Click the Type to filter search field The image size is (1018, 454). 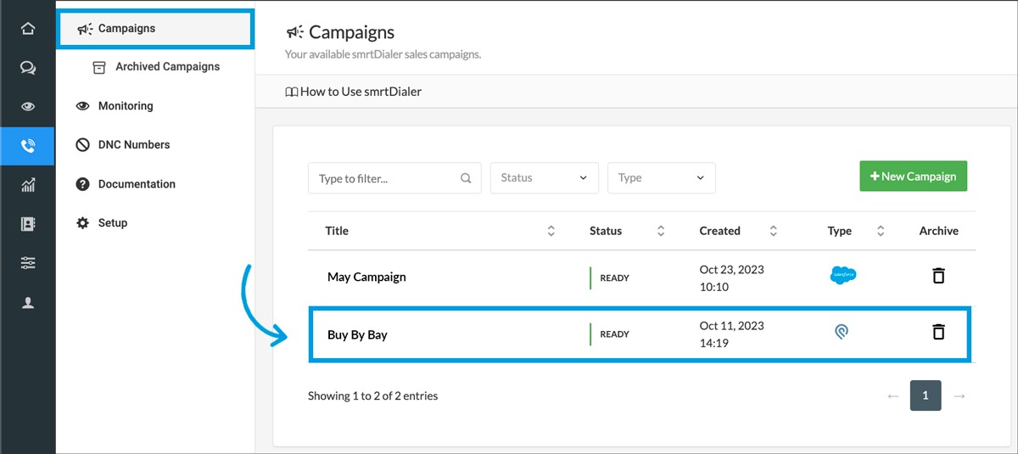pyautogui.click(x=388, y=178)
